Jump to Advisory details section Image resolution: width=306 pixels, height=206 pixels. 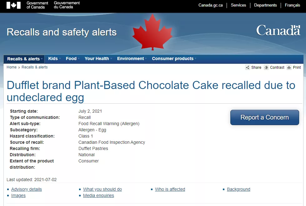click(x=27, y=189)
